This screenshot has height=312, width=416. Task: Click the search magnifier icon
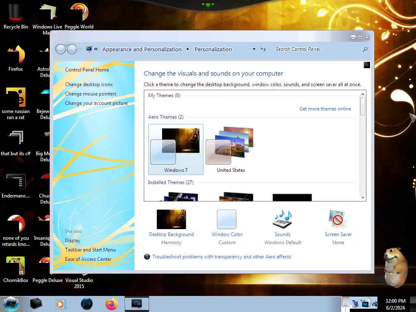click(x=365, y=49)
